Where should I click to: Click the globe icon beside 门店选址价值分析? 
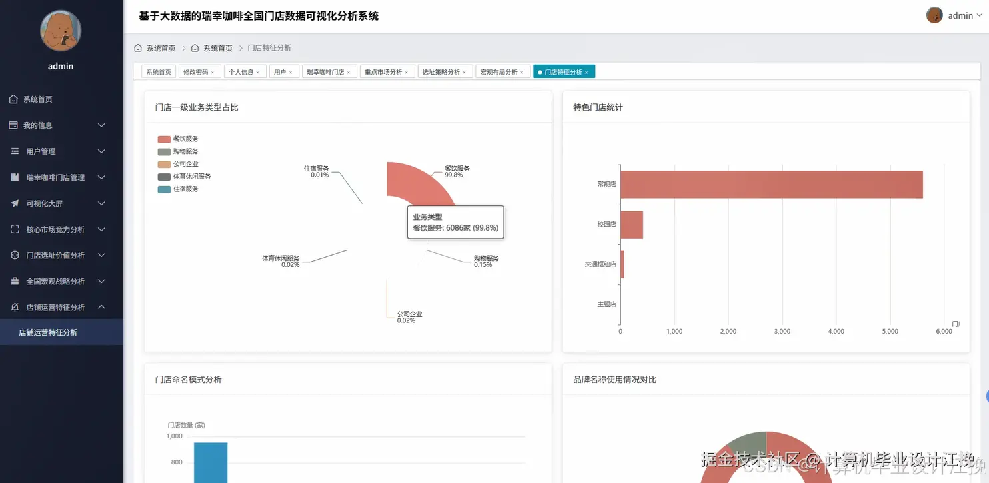pyautogui.click(x=15, y=255)
